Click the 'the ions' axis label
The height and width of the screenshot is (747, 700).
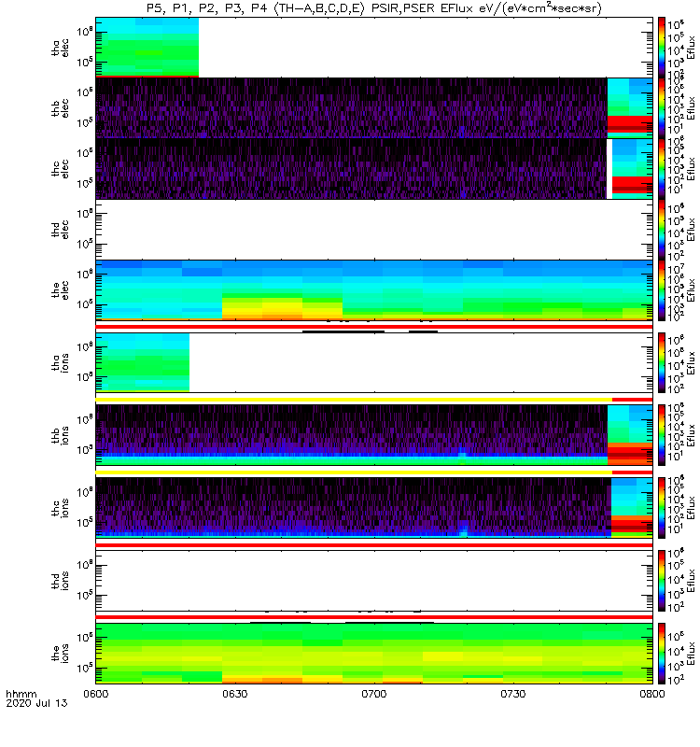[x=60, y=653]
